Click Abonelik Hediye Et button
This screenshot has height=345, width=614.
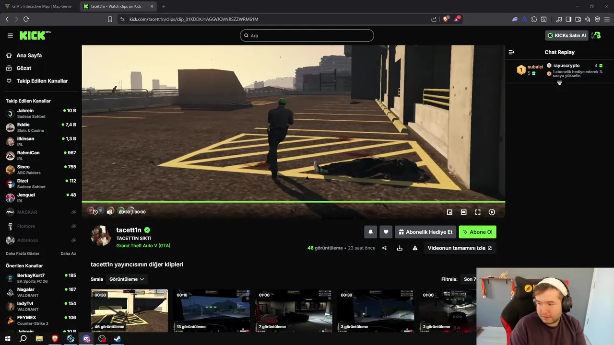tap(425, 232)
